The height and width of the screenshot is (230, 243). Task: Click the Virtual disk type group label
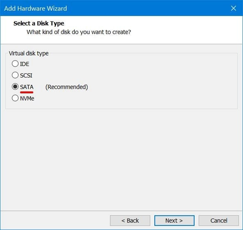[29, 53]
